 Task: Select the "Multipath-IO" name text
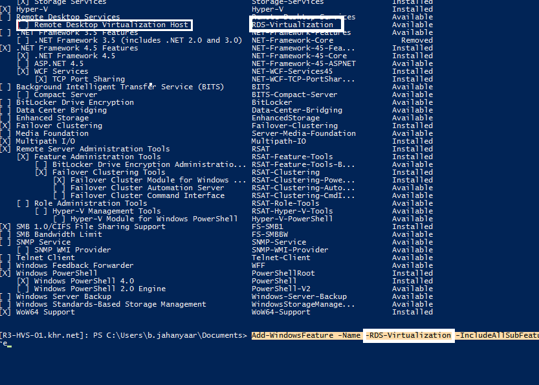pos(279,141)
